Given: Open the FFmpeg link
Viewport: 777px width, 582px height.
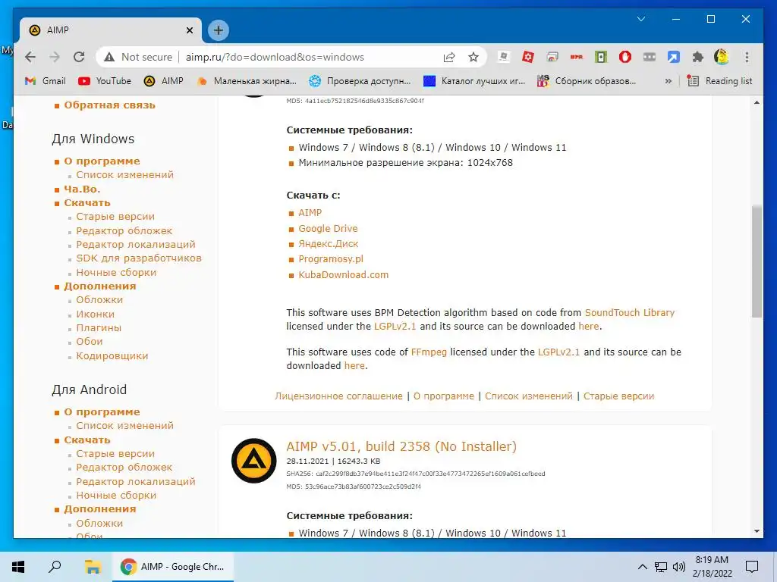Looking at the screenshot, I should [x=429, y=352].
